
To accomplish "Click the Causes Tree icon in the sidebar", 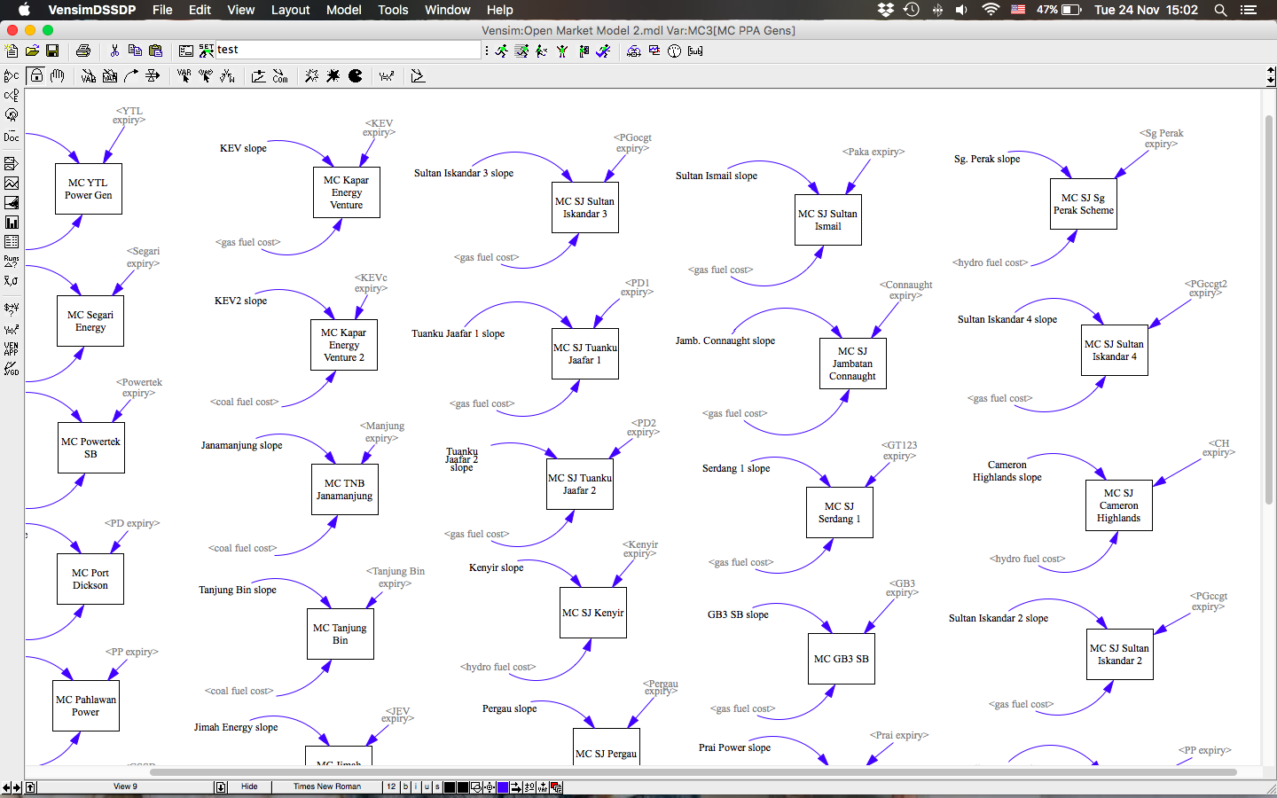I will (x=12, y=75).
